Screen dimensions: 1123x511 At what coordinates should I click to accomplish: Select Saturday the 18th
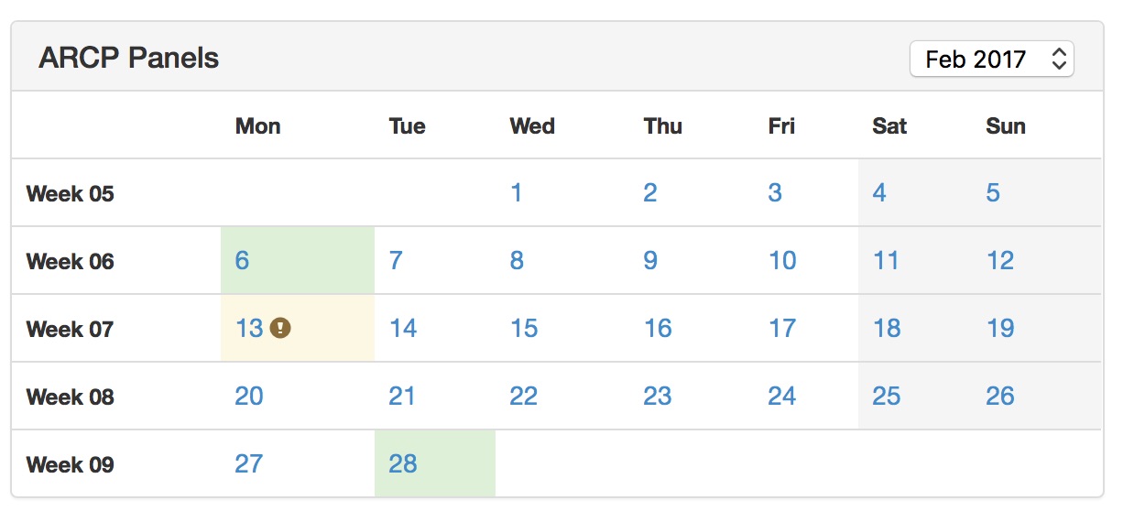tap(887, 329)
